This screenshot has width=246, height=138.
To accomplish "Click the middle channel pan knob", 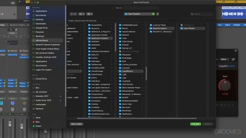I will (x=13, y=109).
